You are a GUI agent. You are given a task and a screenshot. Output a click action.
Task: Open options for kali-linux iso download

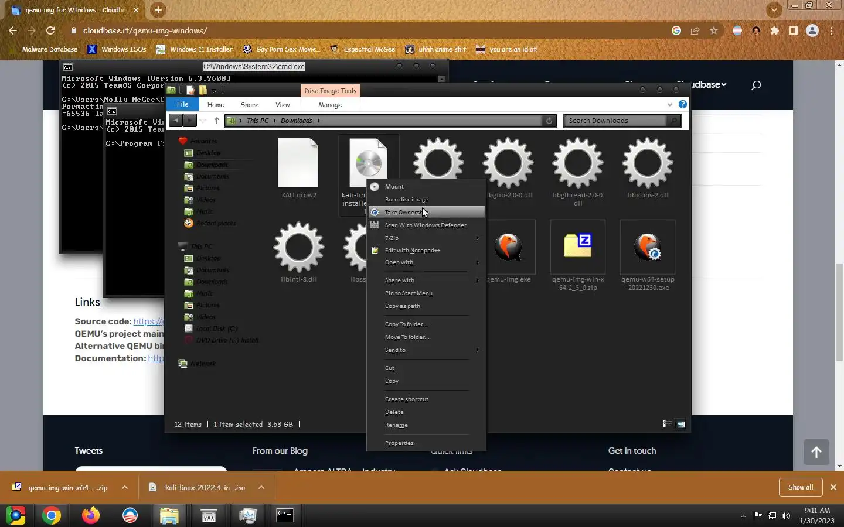tap(261, 487)
